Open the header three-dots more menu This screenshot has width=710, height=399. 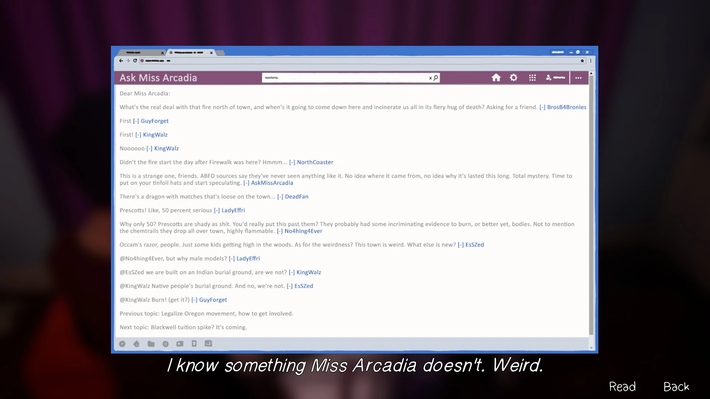pyautogui.click(x=578, y=78)
